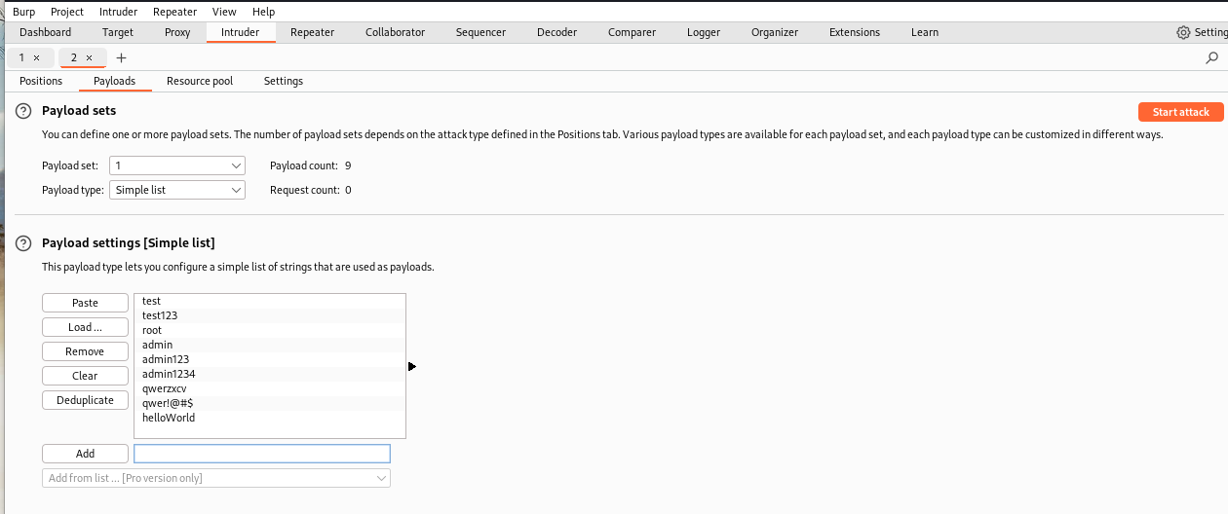Select Intruder attack tab 1
Screen dimensions: 1228x514
[x=21, y=58]
